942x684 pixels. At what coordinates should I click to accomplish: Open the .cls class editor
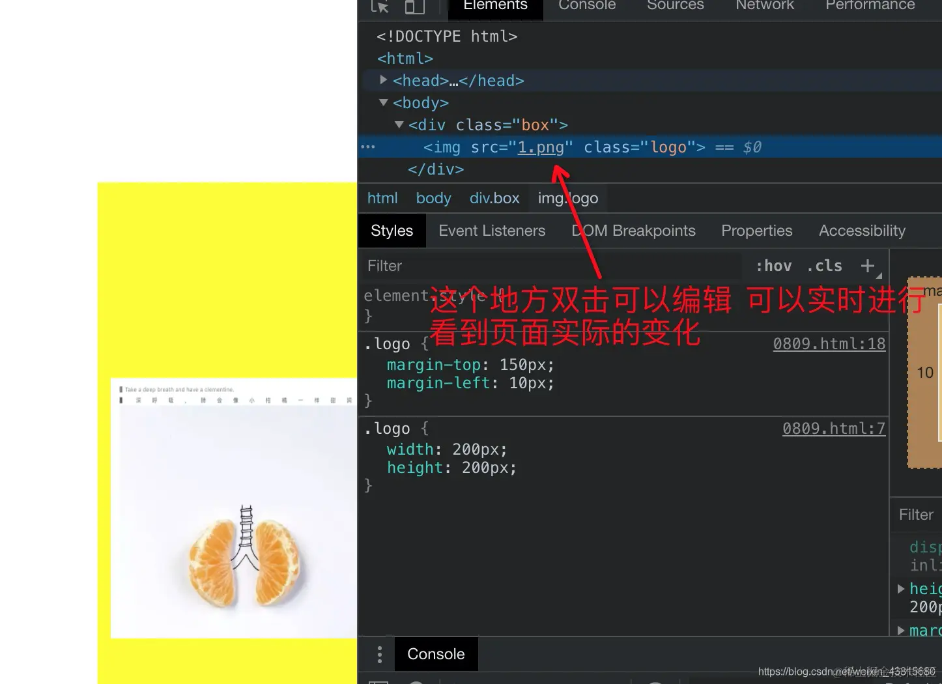[x=824, y=265]
